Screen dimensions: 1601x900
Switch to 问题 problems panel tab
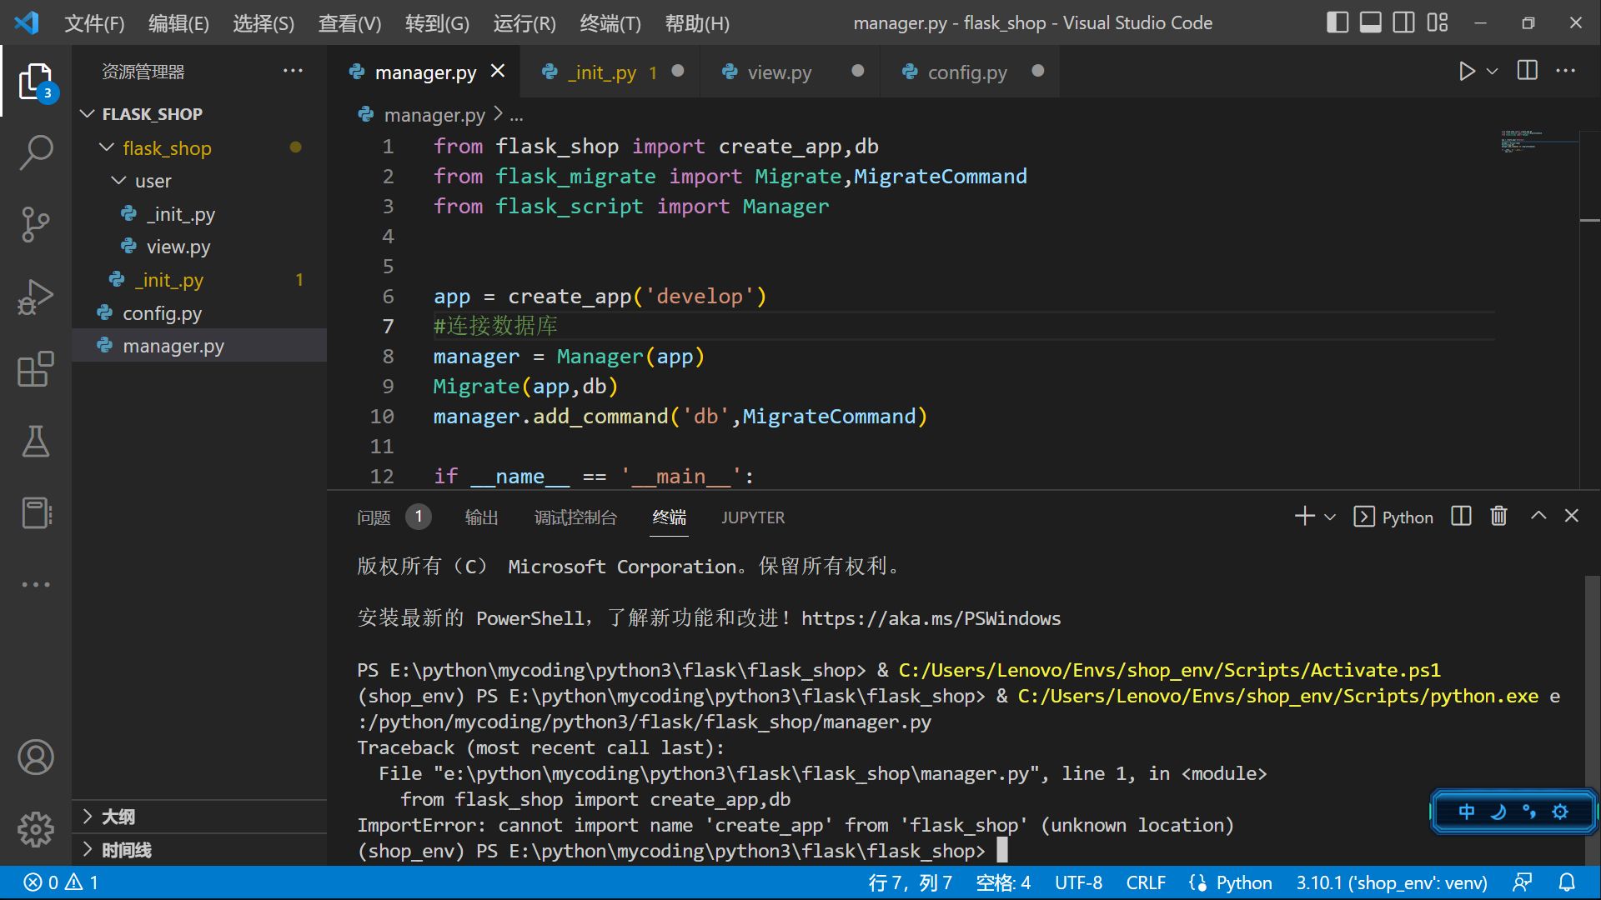[x=374, y=517]
